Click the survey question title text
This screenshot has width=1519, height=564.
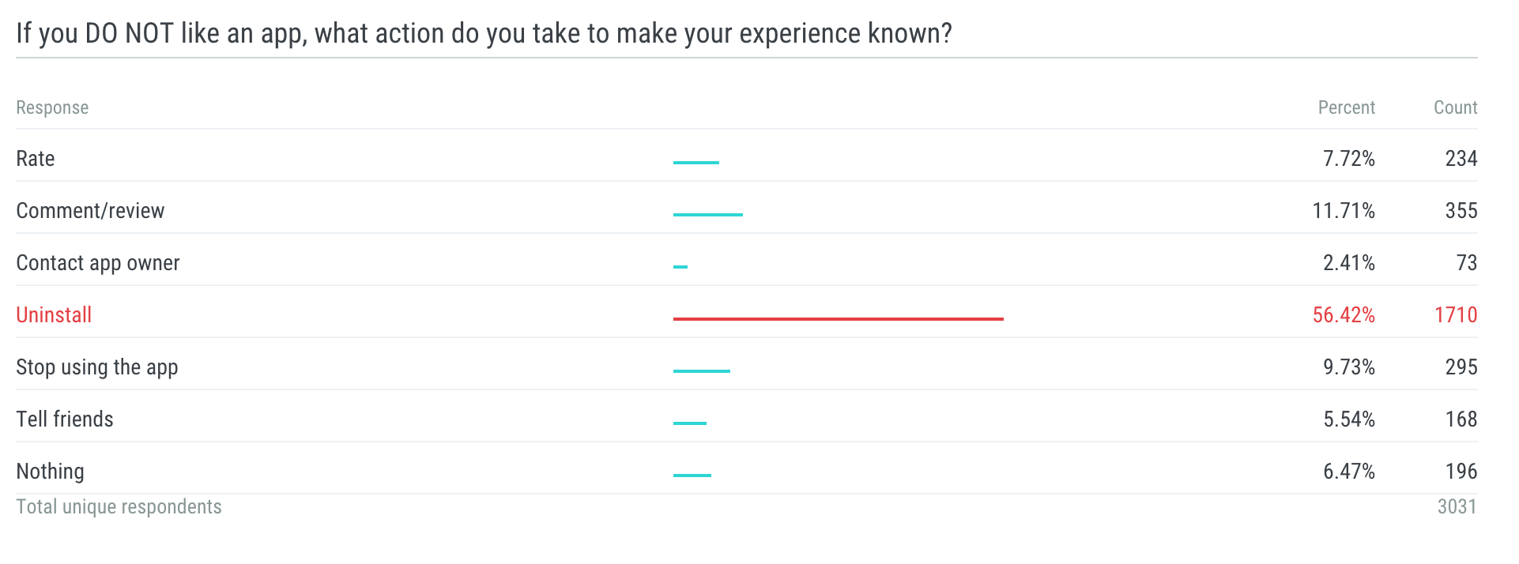tap(484, 34)
